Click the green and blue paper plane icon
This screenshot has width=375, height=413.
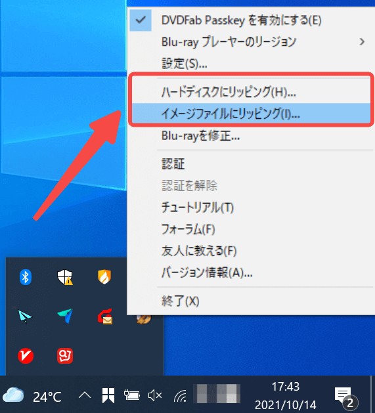tap(65, 316)
